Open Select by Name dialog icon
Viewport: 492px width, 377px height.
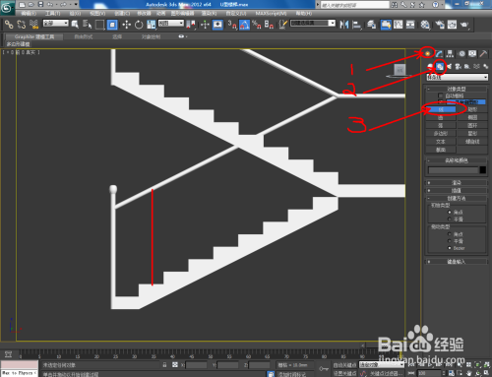click(x=88, y=25)
